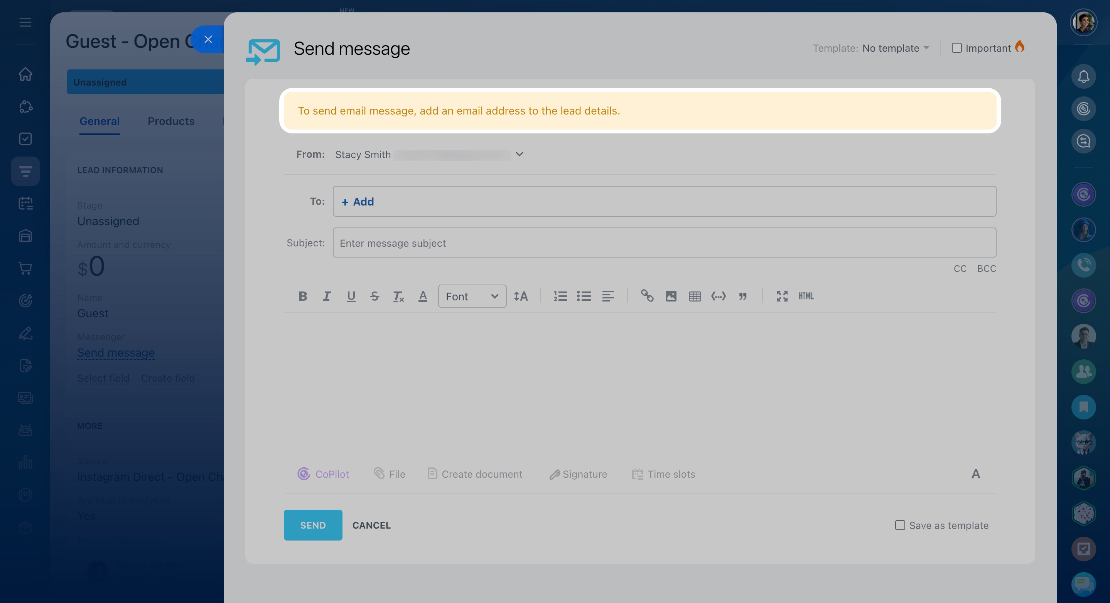Viewport: 1110px width, 603px height.
Task: Check Save as template option
Action: (x=900, y=525)
